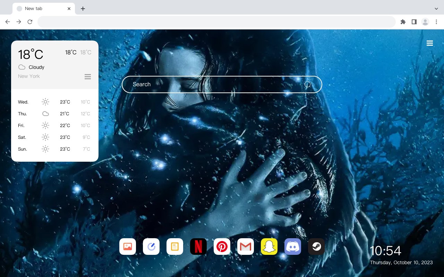Click the Thu. forecast day label

click(23, 114)
